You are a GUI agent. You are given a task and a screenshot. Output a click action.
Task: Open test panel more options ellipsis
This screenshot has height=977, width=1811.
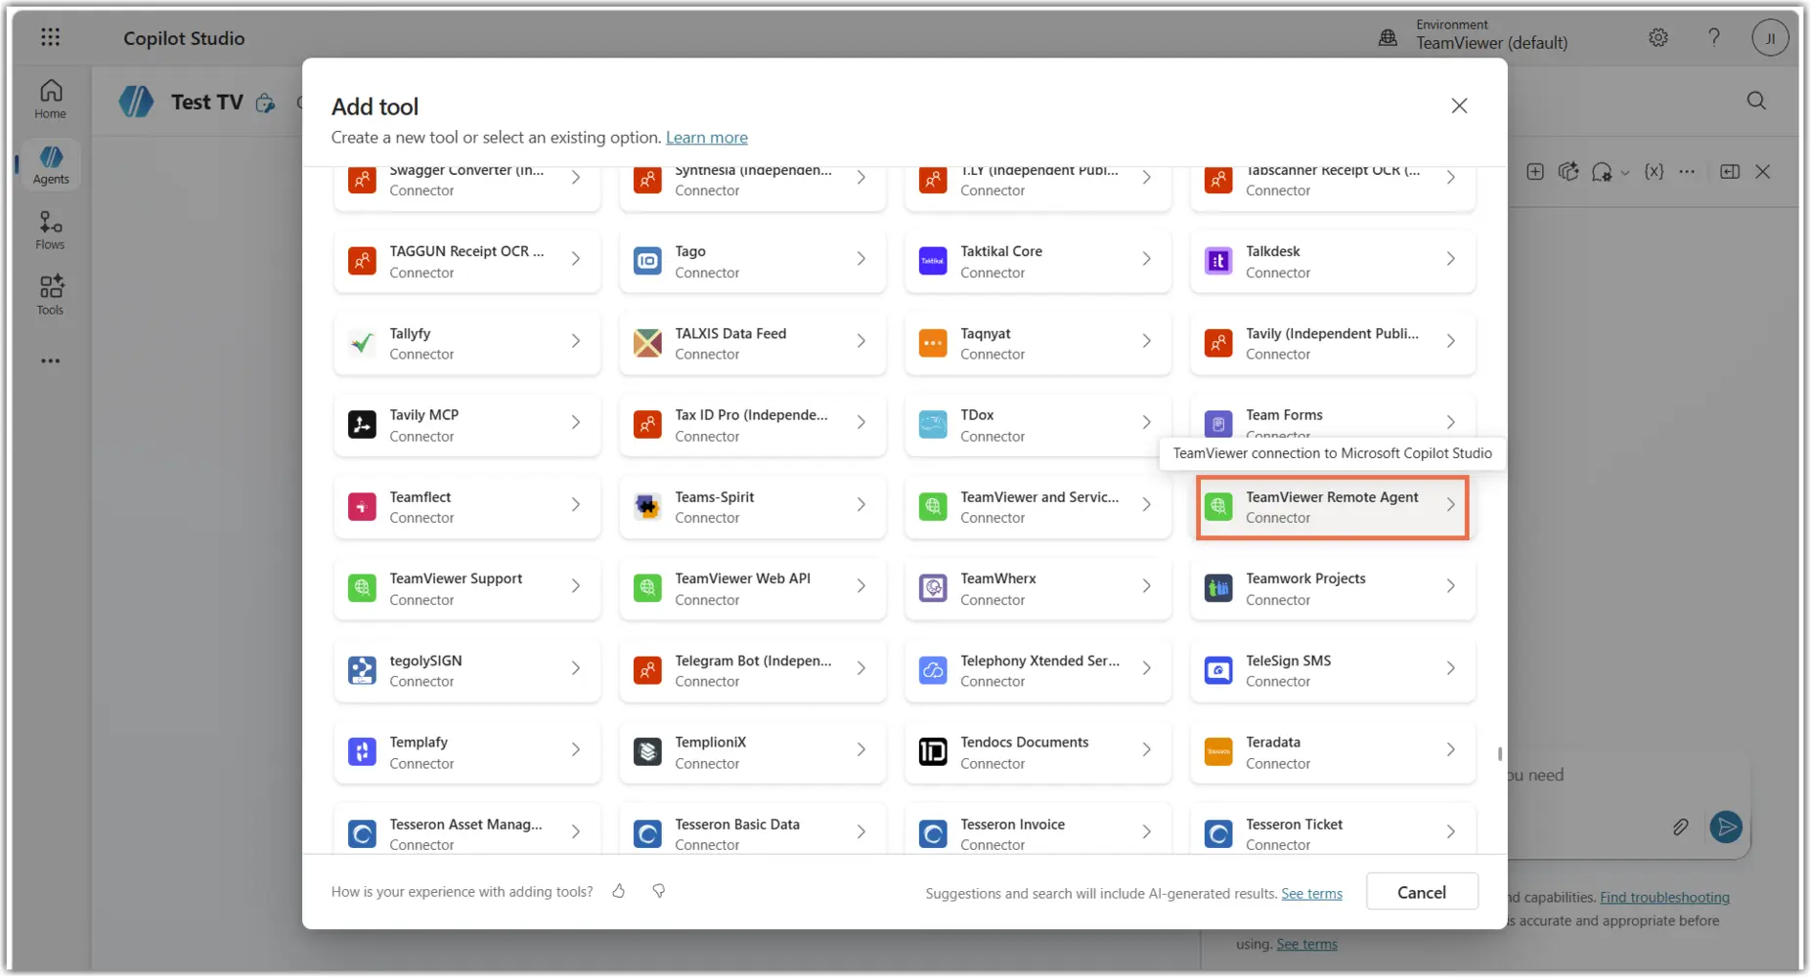(1687, 172)
